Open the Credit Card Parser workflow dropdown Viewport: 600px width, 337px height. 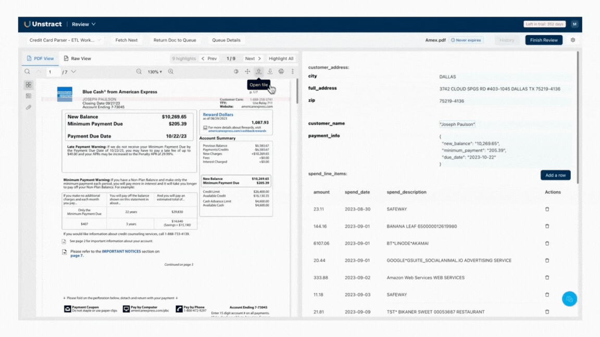click(65, 40)
